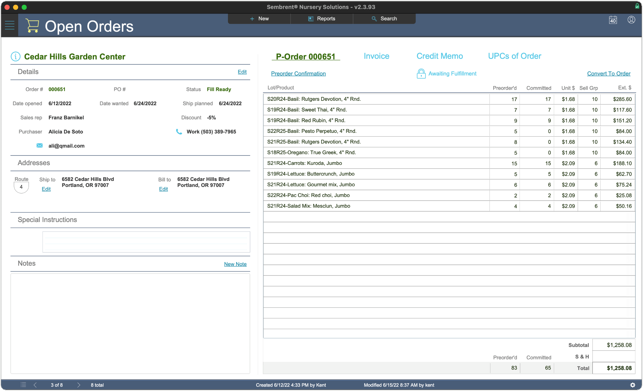Viewport: 643px width, 391px height.
Task: Click the shopping cart icon
Action: (x=32, y=26)
